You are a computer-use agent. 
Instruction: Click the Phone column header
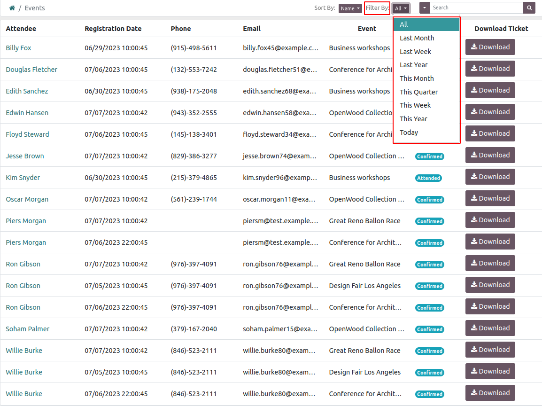pyautogui.click(x=181, y=29)
